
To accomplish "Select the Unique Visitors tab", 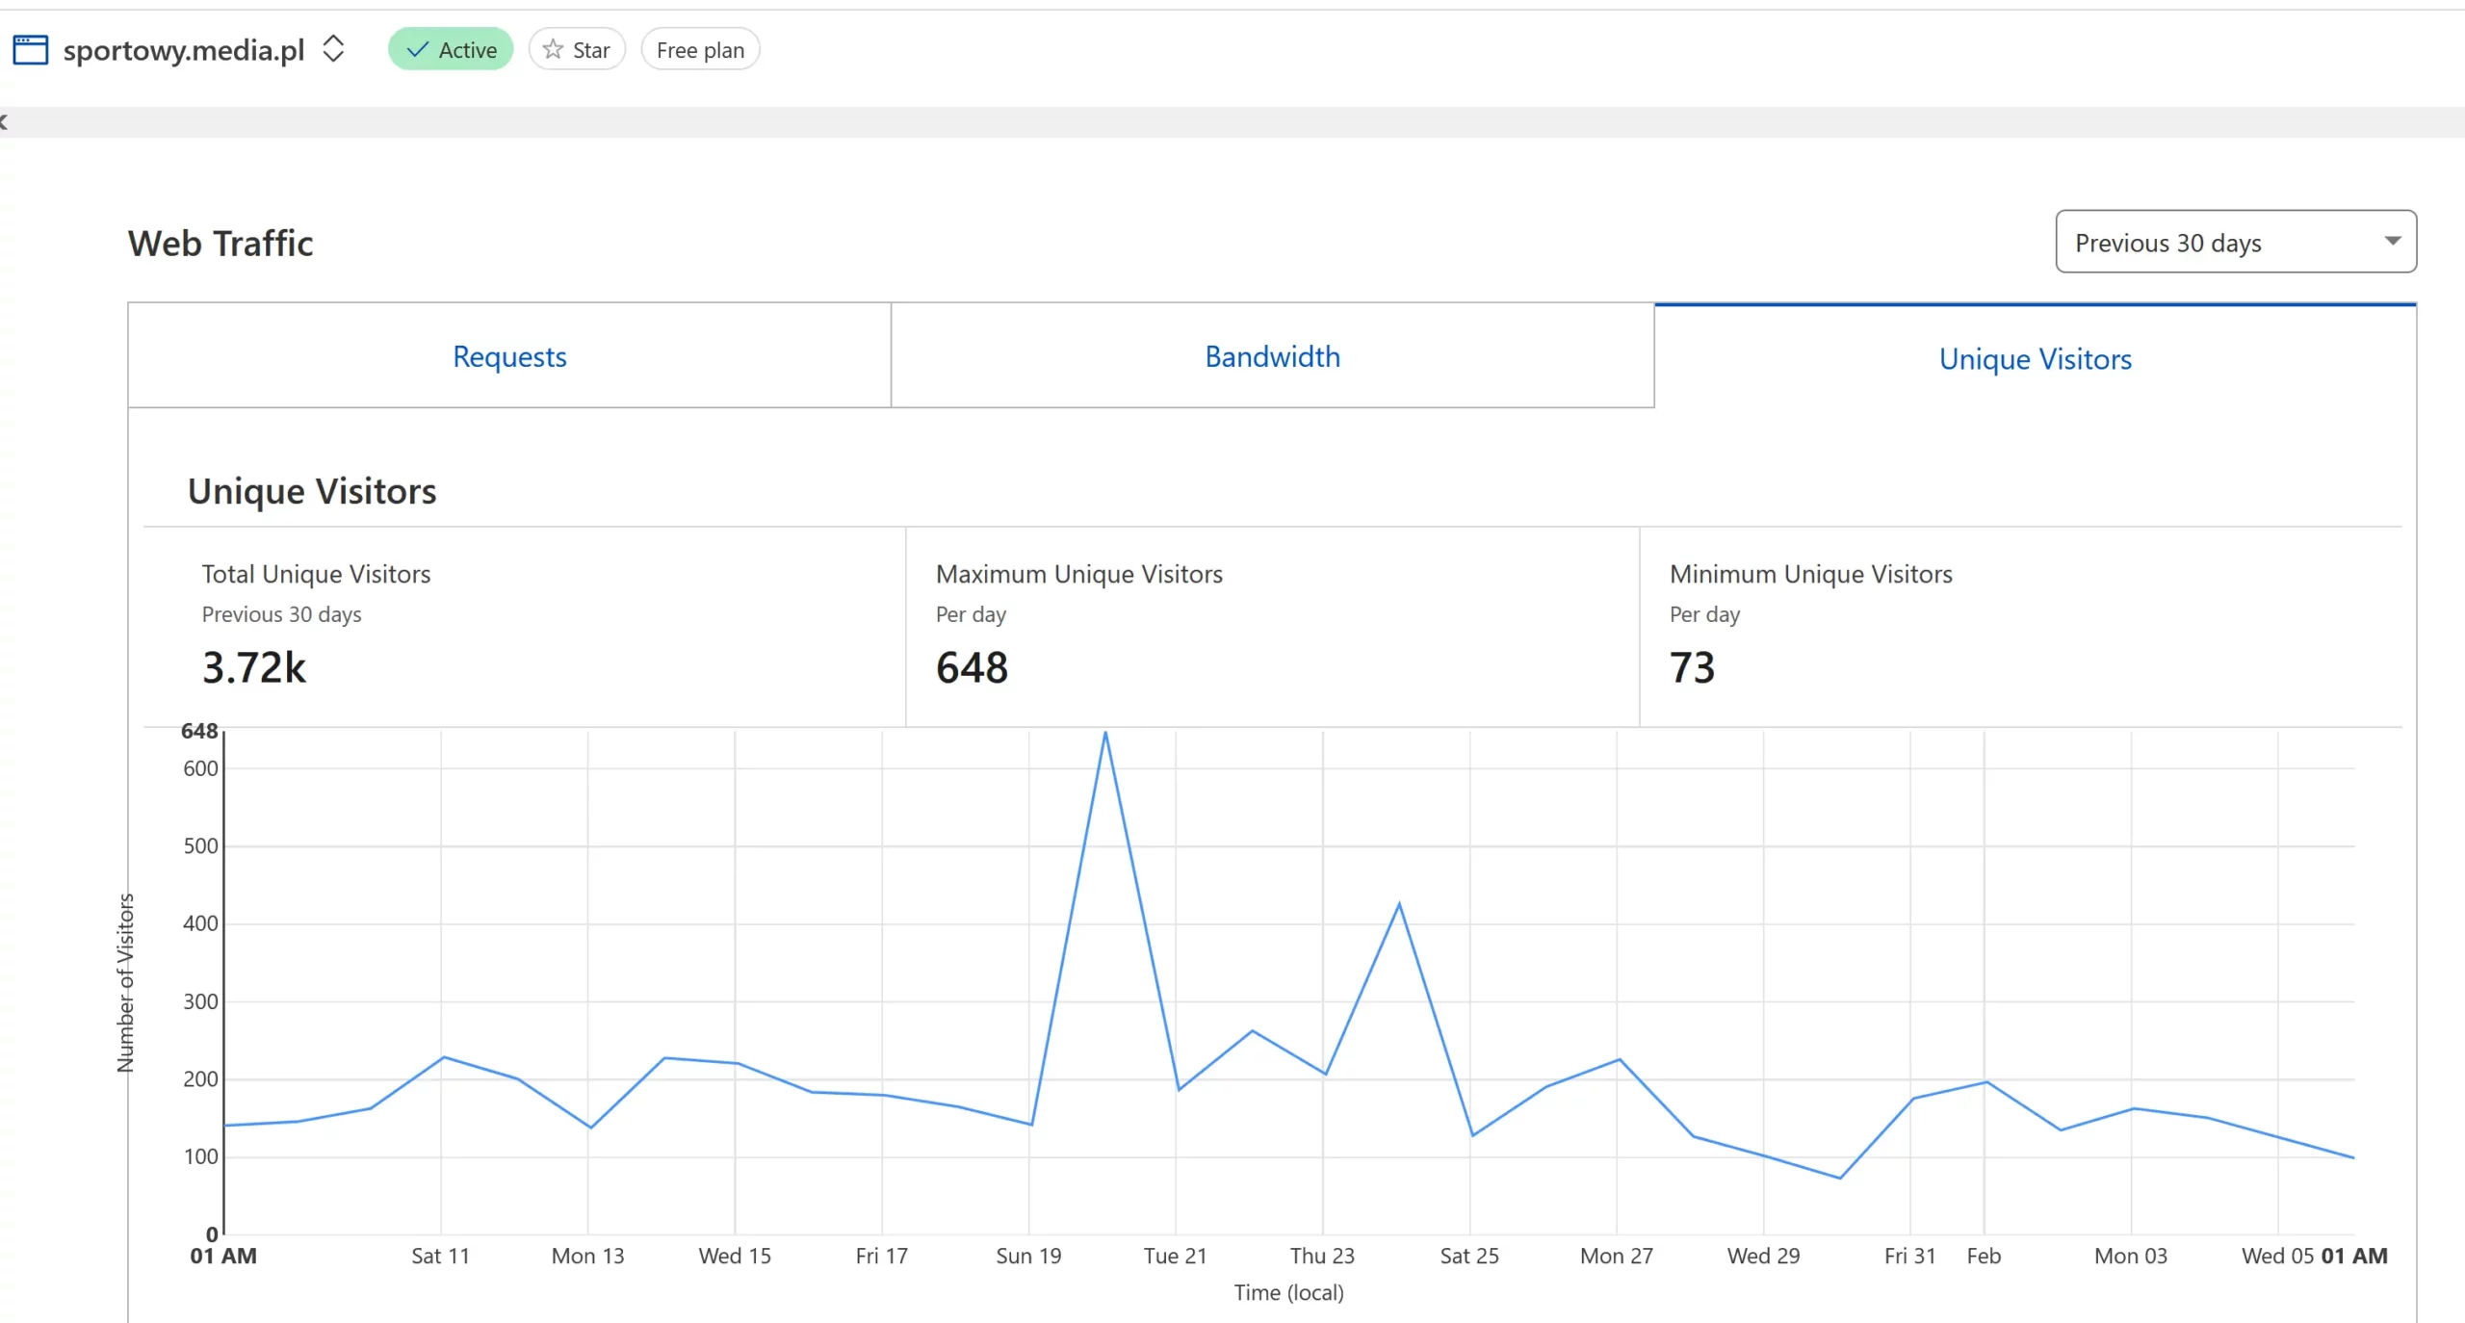I will point(2035,358).
